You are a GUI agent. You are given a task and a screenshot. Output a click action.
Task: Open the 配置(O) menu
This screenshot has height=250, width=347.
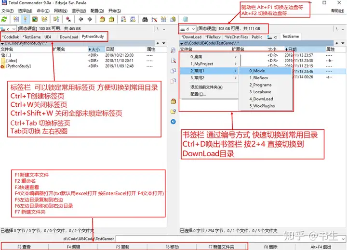tap(97, 11)
